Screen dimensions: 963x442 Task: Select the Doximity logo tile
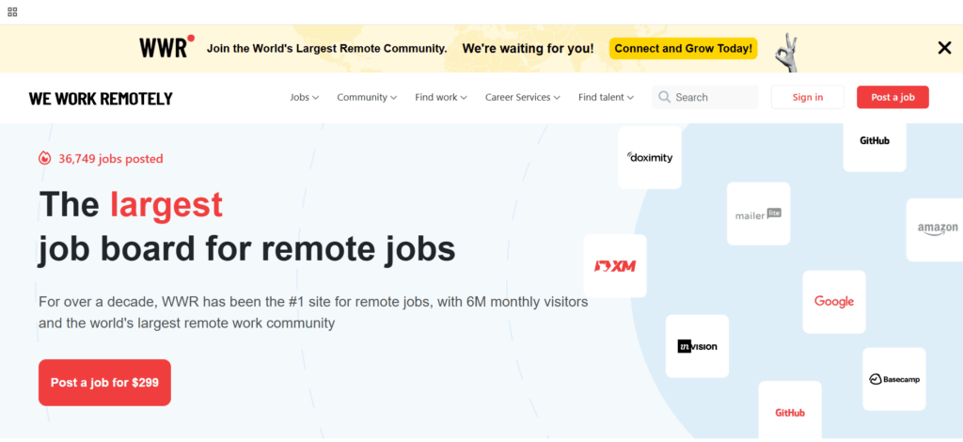pyautogui.click(x=650, y=158)
